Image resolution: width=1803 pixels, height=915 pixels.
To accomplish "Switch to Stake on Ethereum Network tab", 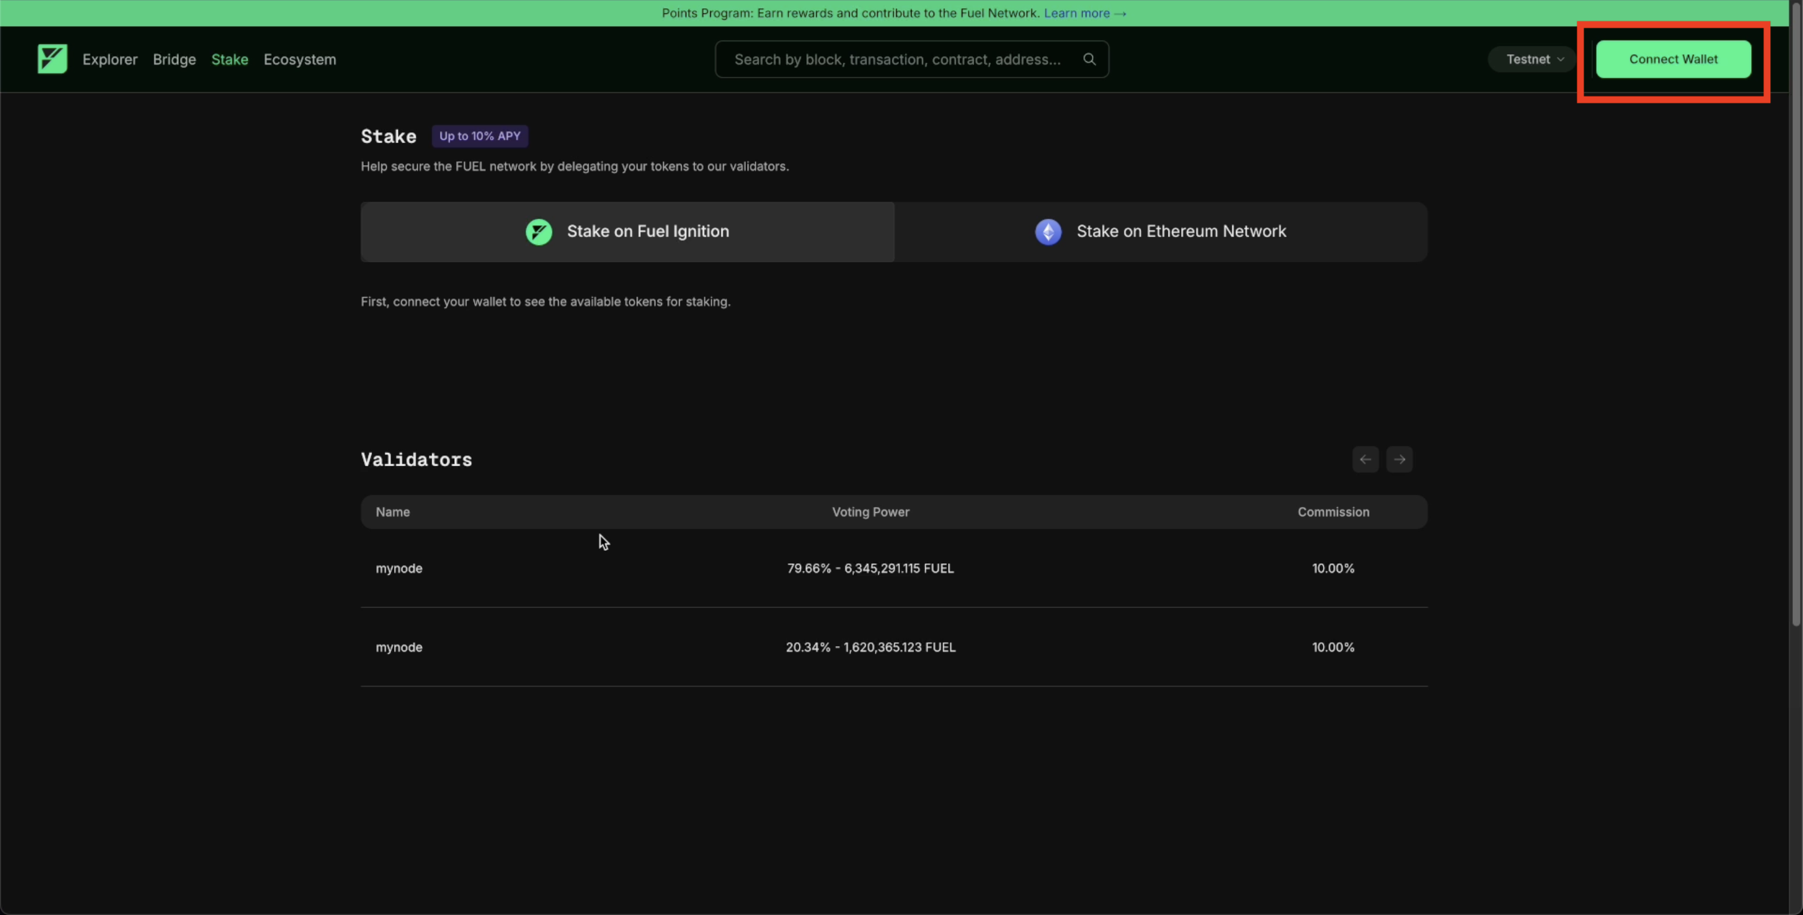I will point(1161,231).
